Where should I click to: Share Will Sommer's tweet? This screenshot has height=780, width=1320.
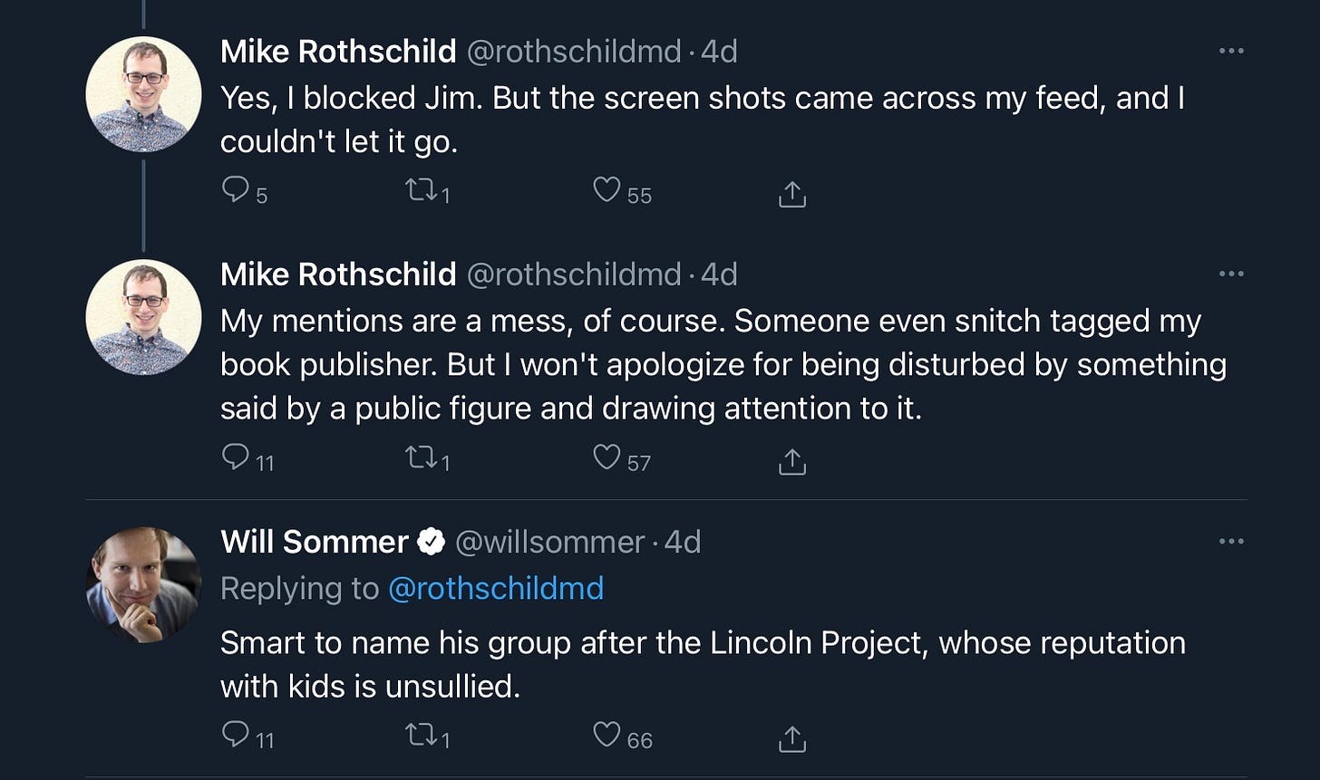[792, 738]
